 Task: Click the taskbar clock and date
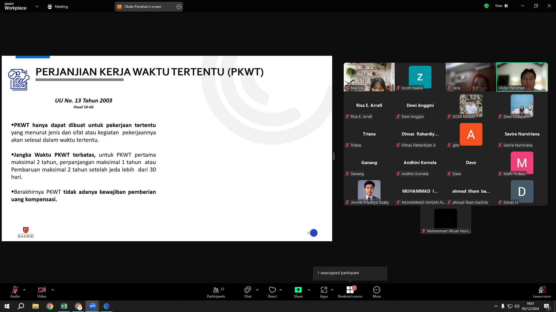click(531, 306)
